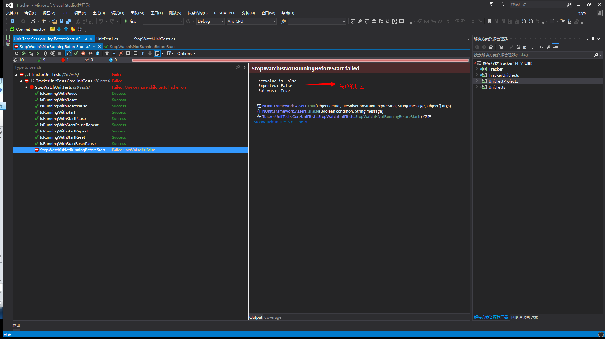Run all tests in the session
605x339 pixels.
pyautogui.click(x=23, y=53)
